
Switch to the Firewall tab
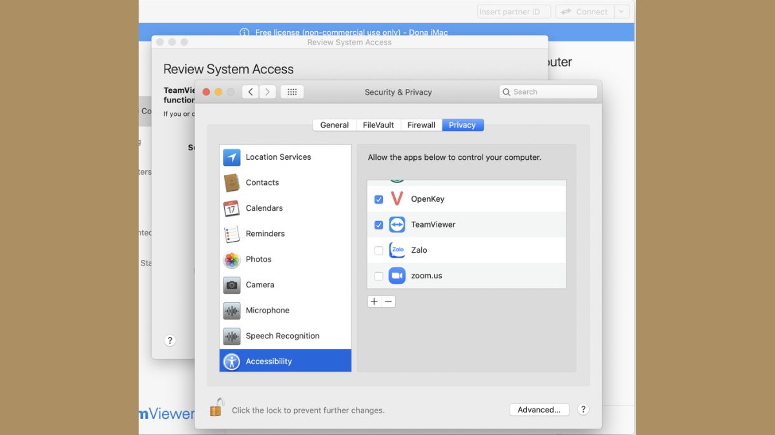421,125
